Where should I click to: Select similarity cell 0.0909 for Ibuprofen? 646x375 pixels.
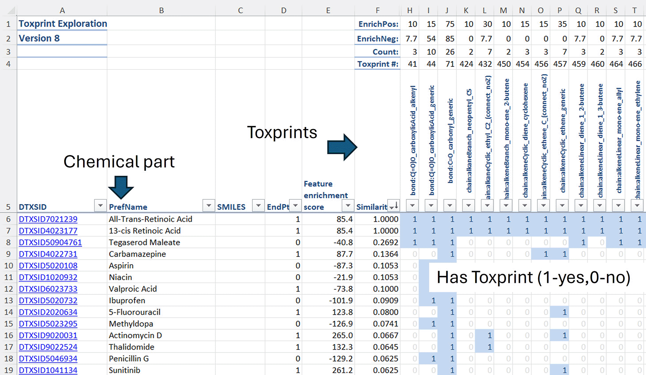(x=377, y=301)
